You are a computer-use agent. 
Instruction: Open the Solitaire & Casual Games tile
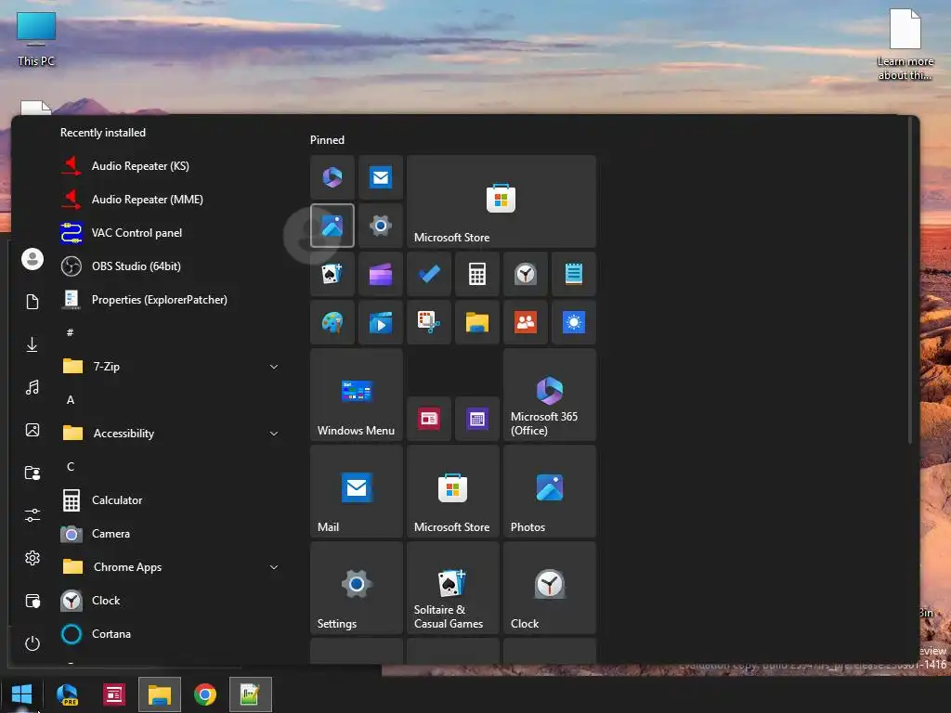[x=453, y=588]
